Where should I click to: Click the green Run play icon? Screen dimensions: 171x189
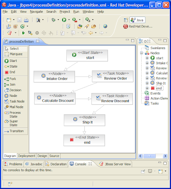pyautogui.click(x=64, y=20)
